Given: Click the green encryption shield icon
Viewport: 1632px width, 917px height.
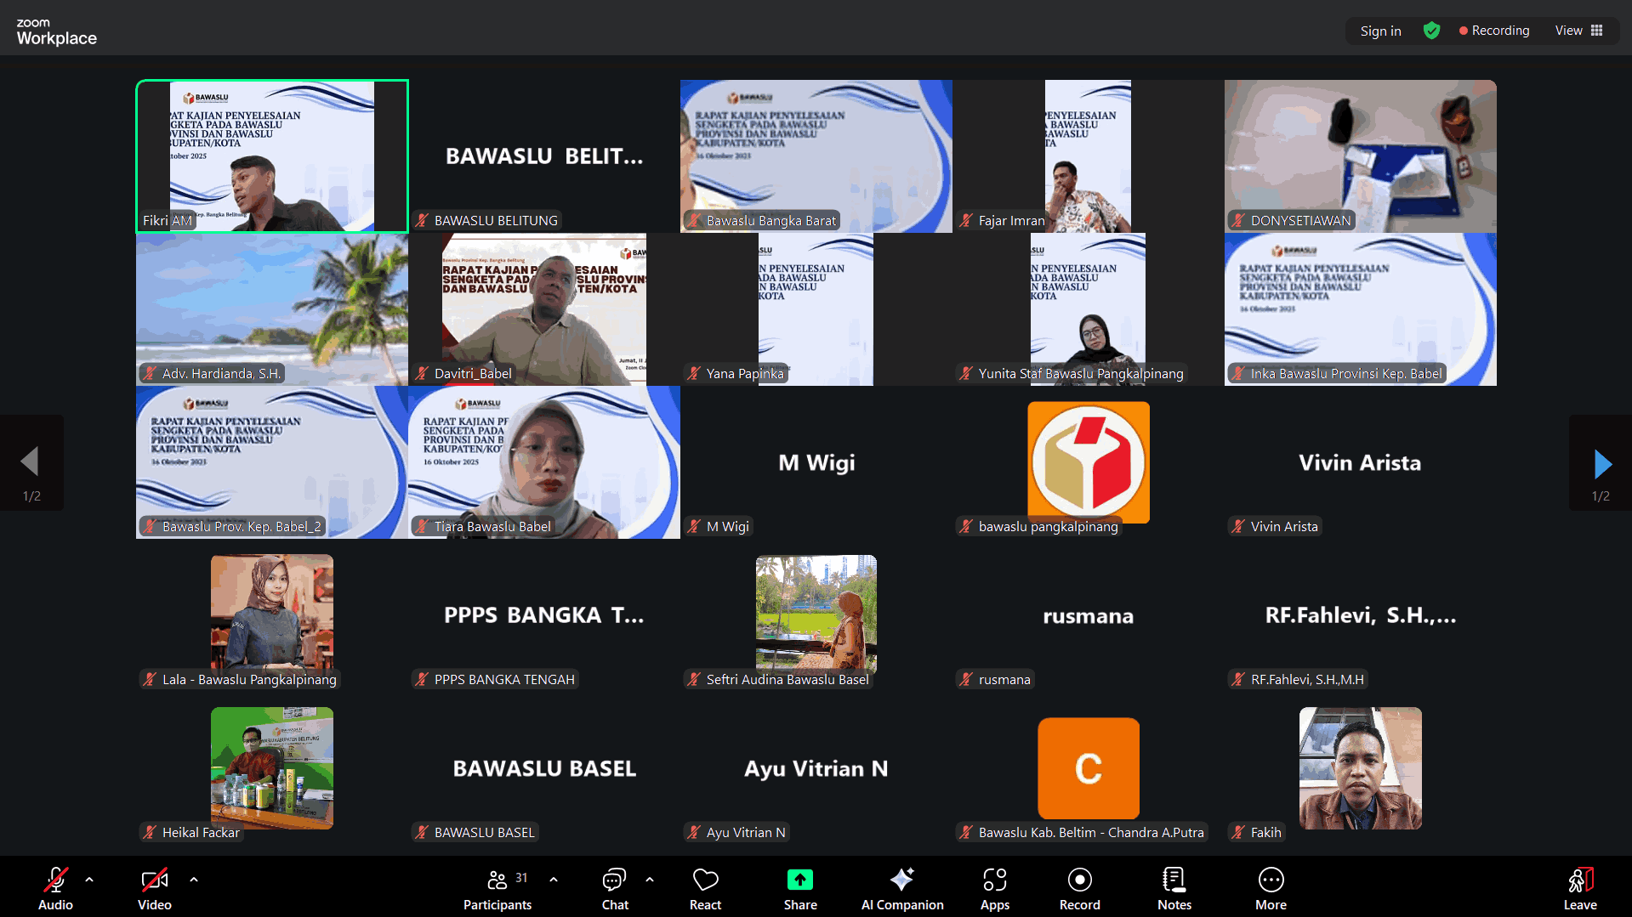Looking at the screenshot, I should click(x=1432, y=31).
